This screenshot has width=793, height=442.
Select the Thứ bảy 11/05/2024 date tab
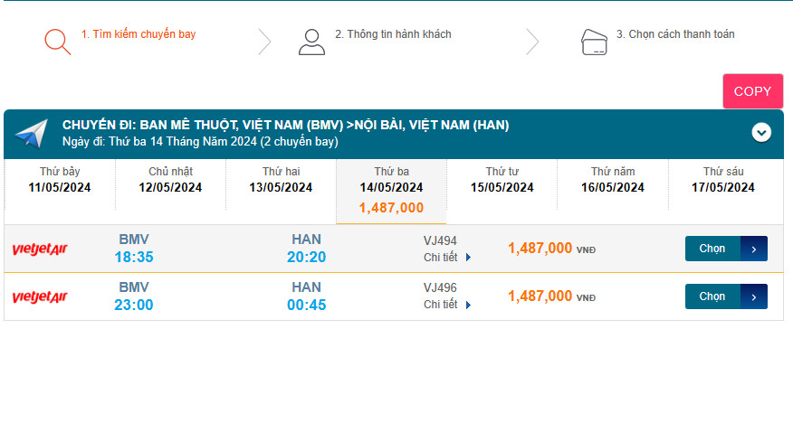click(x=60, y=180)
